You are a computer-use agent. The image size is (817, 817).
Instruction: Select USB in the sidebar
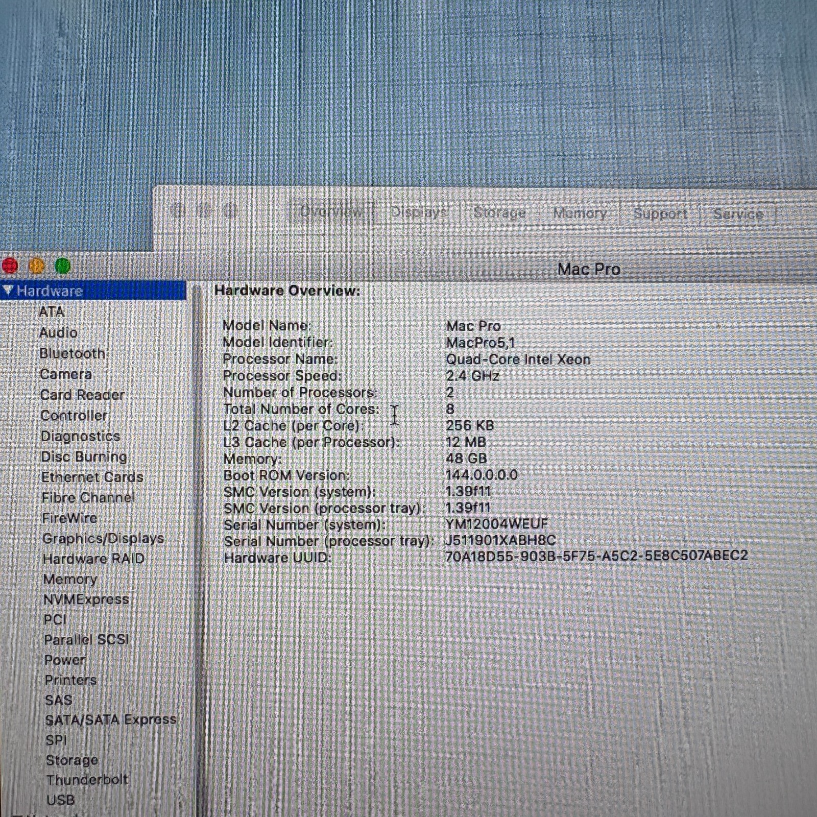pos(61,800)
